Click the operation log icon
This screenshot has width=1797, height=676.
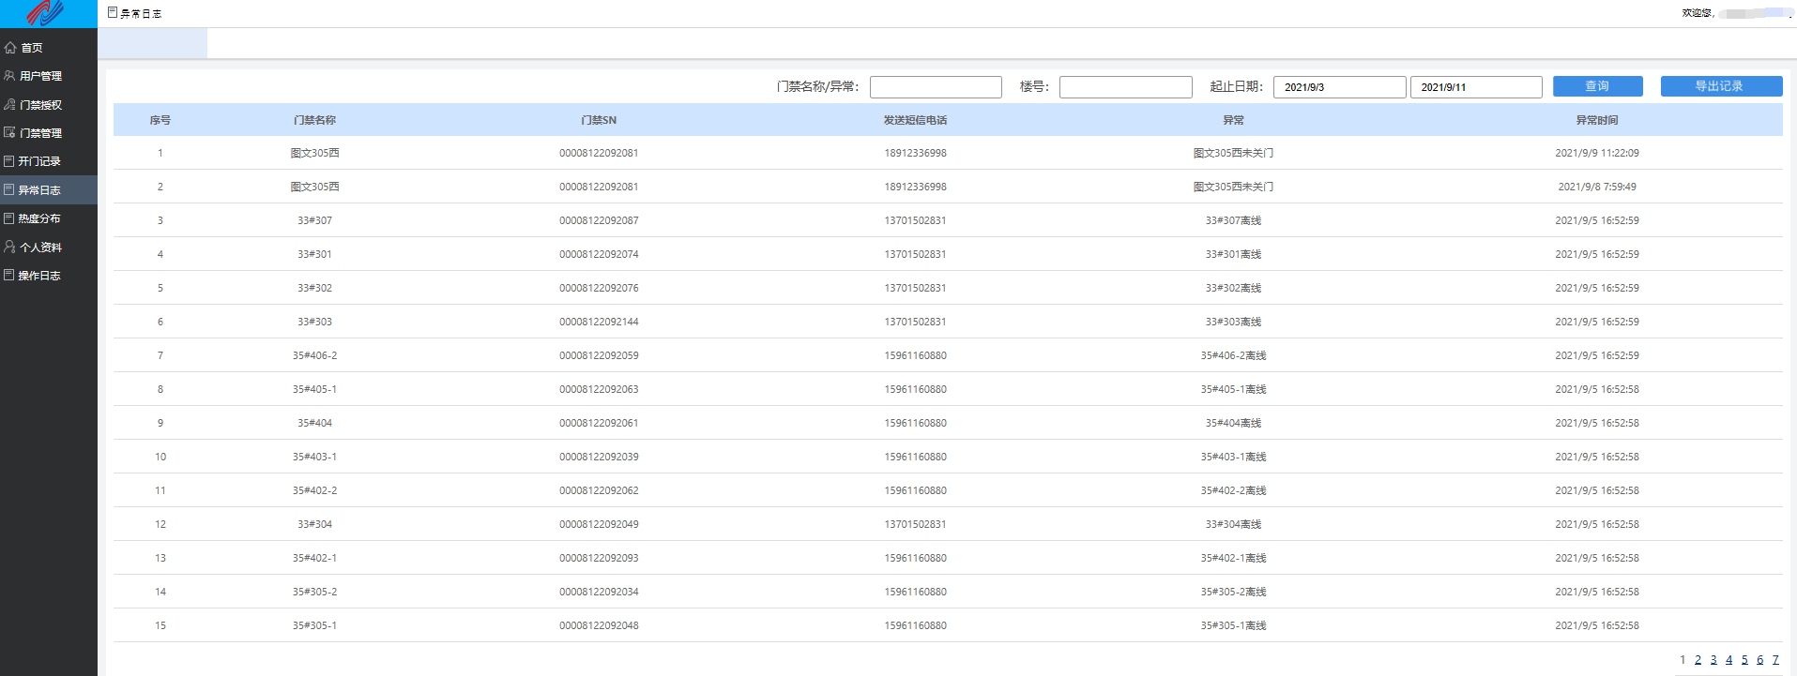[x=9, y=276]
